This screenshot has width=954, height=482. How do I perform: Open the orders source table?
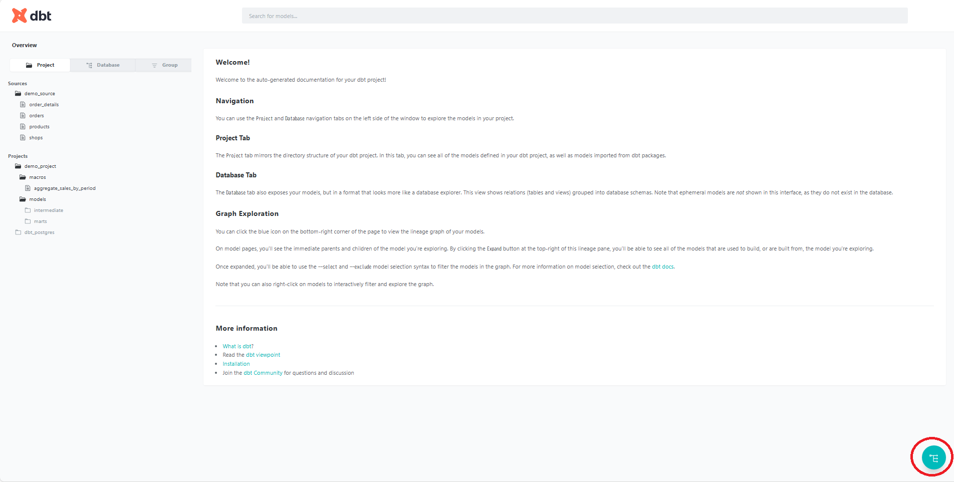pyautogui.click(x=37, y=116)
